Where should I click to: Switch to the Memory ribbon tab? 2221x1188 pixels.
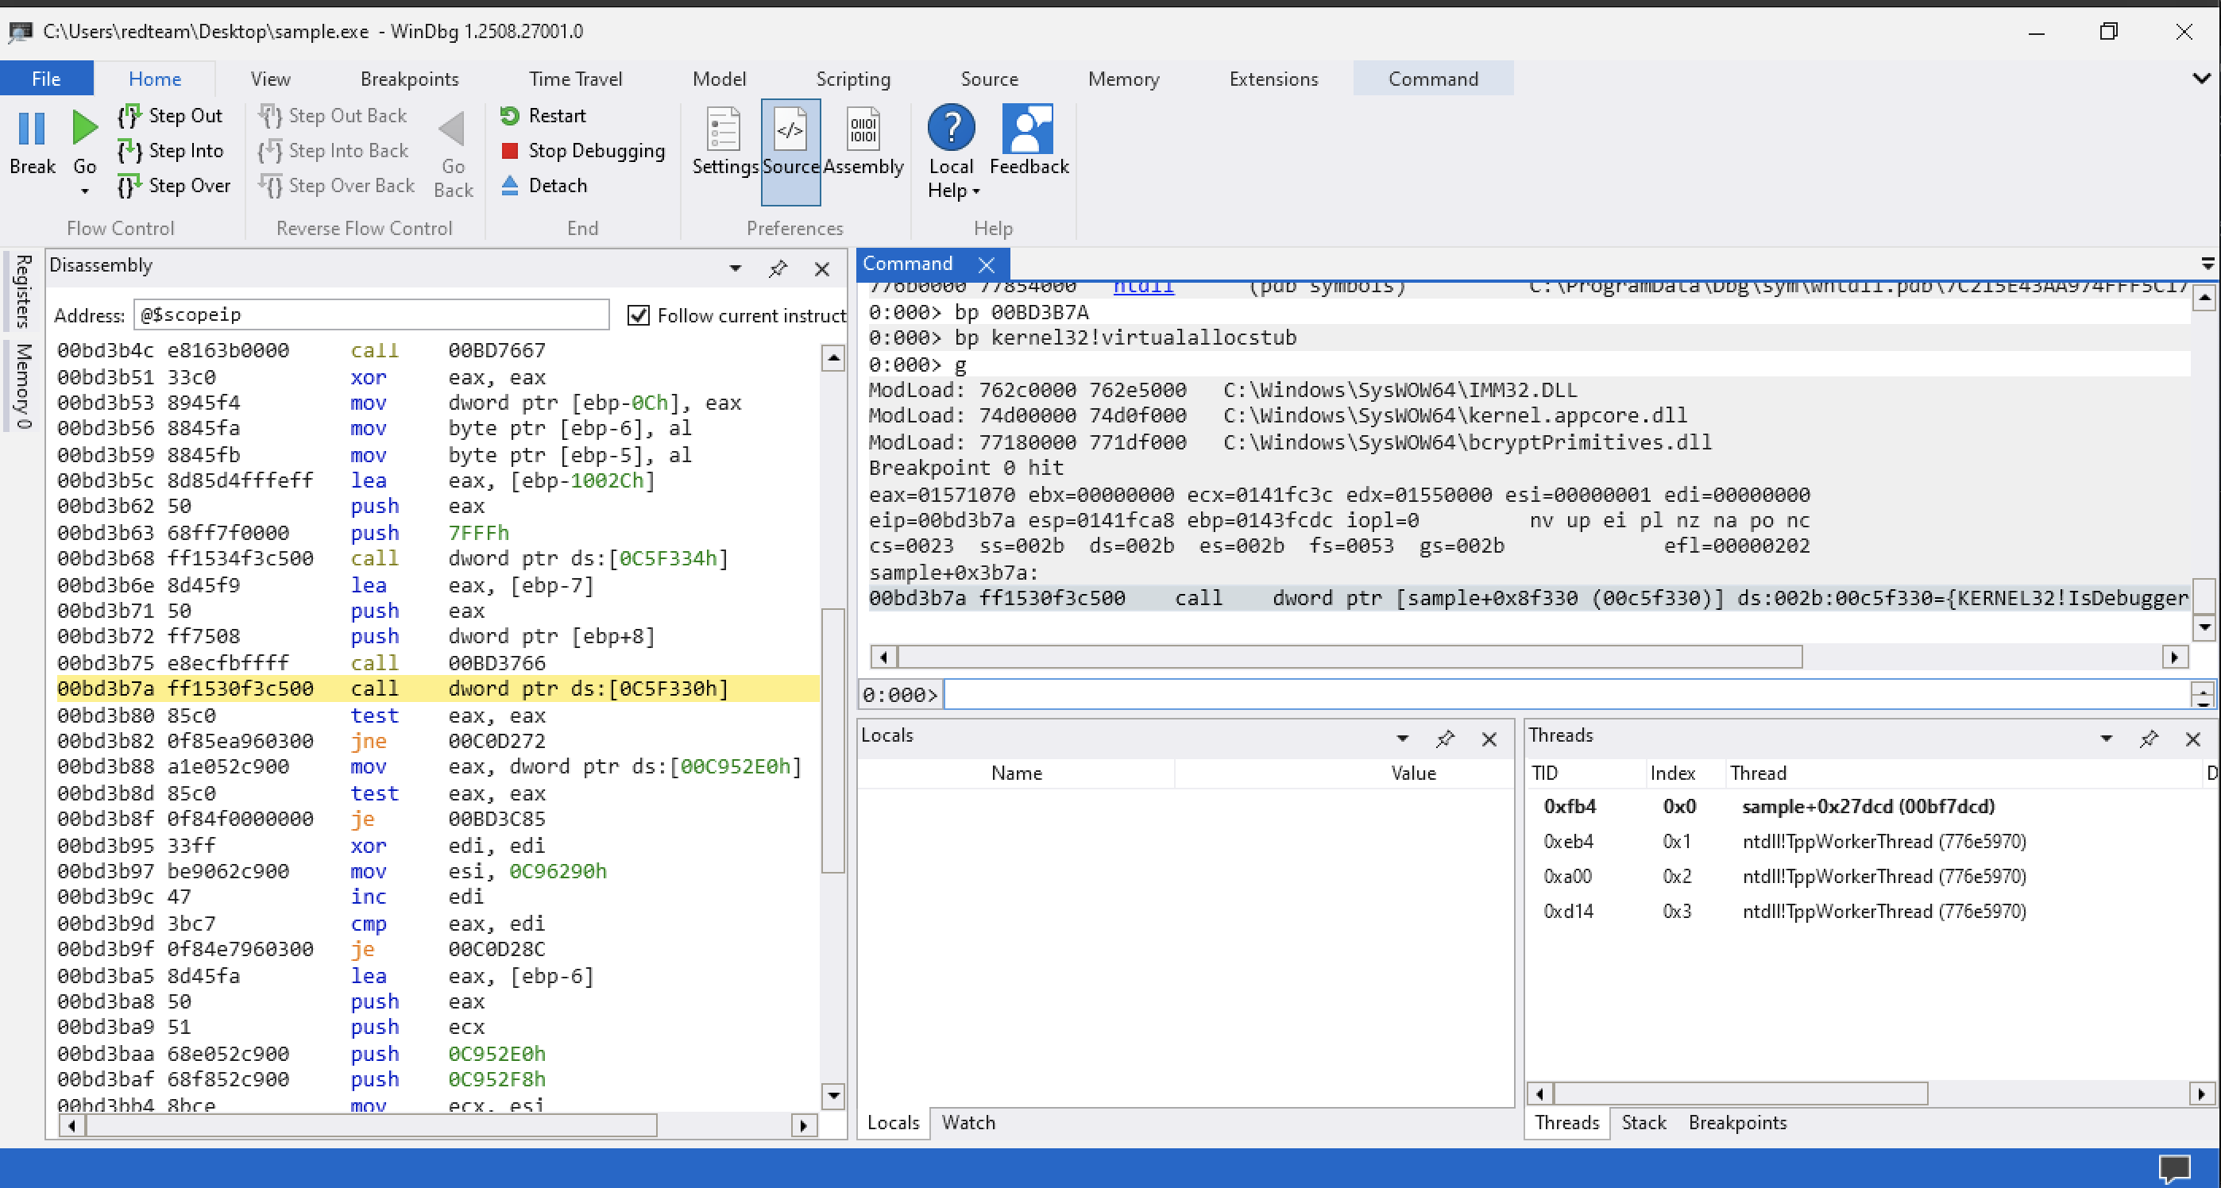click(1123, 79)
